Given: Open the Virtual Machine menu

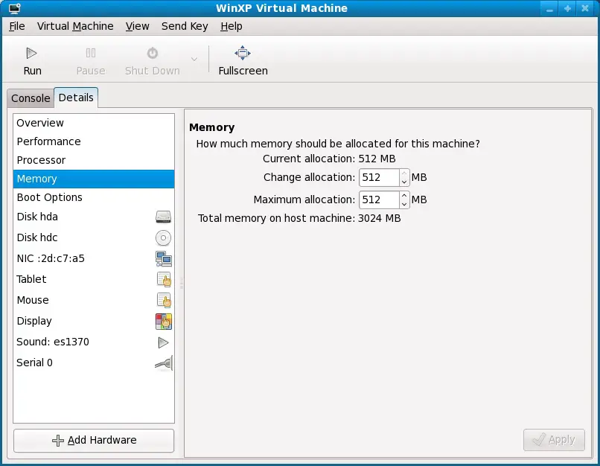Looking at the screenshot, I should coord(75,26).
